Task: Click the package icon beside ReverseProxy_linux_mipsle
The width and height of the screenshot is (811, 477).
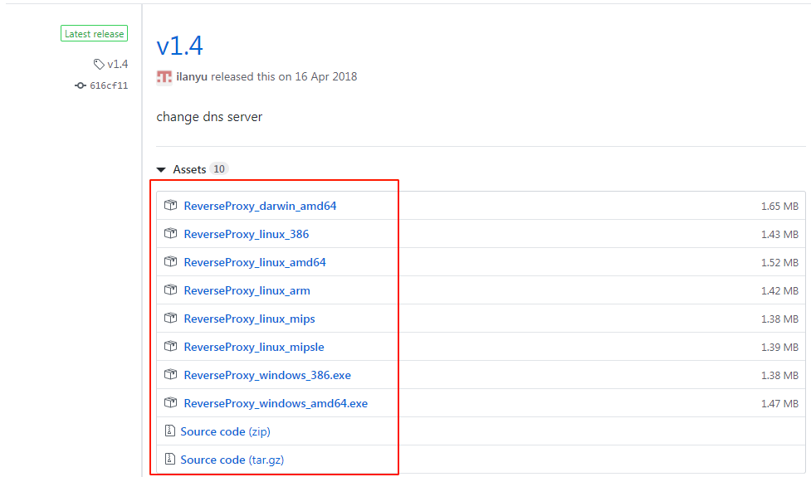Action: coord(171,346)
